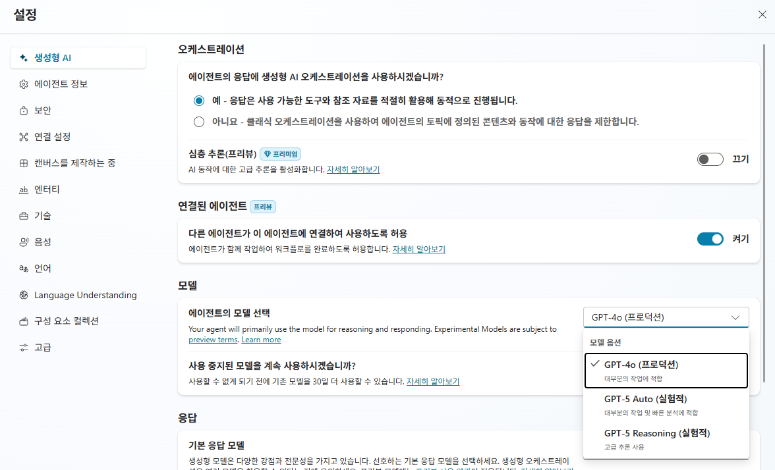
Task: Open the 에이전트 정보 settings page
Action: tap(78, 84)
